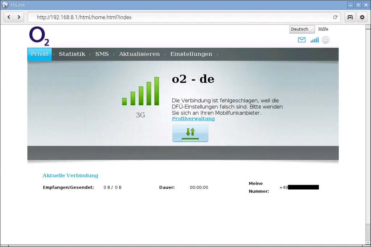371x247 pixels.
Task: Click the 3G network type label
Action: [141, 115]
